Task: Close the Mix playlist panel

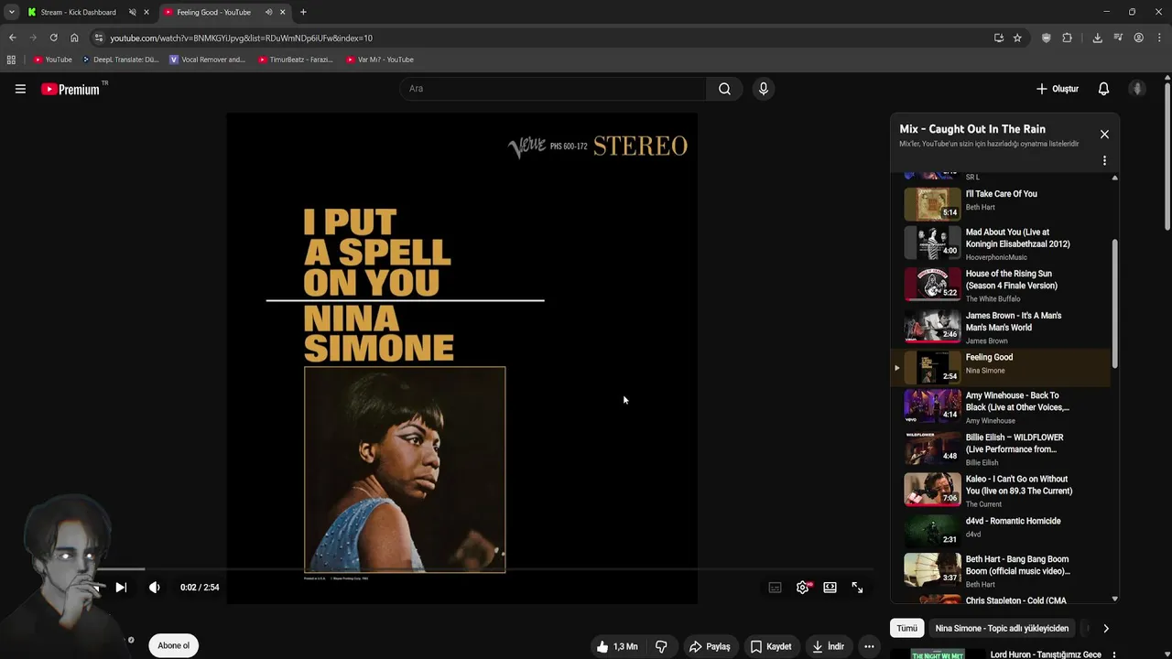Action: [1104, 135]
